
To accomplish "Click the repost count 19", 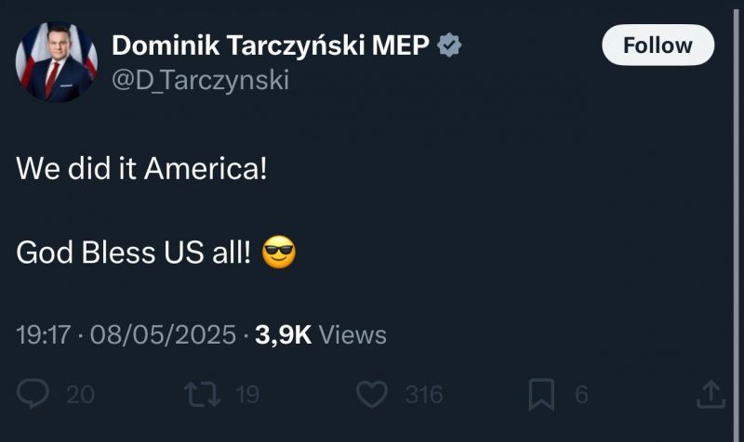I will pyautogui.click(x=247, y=395).
